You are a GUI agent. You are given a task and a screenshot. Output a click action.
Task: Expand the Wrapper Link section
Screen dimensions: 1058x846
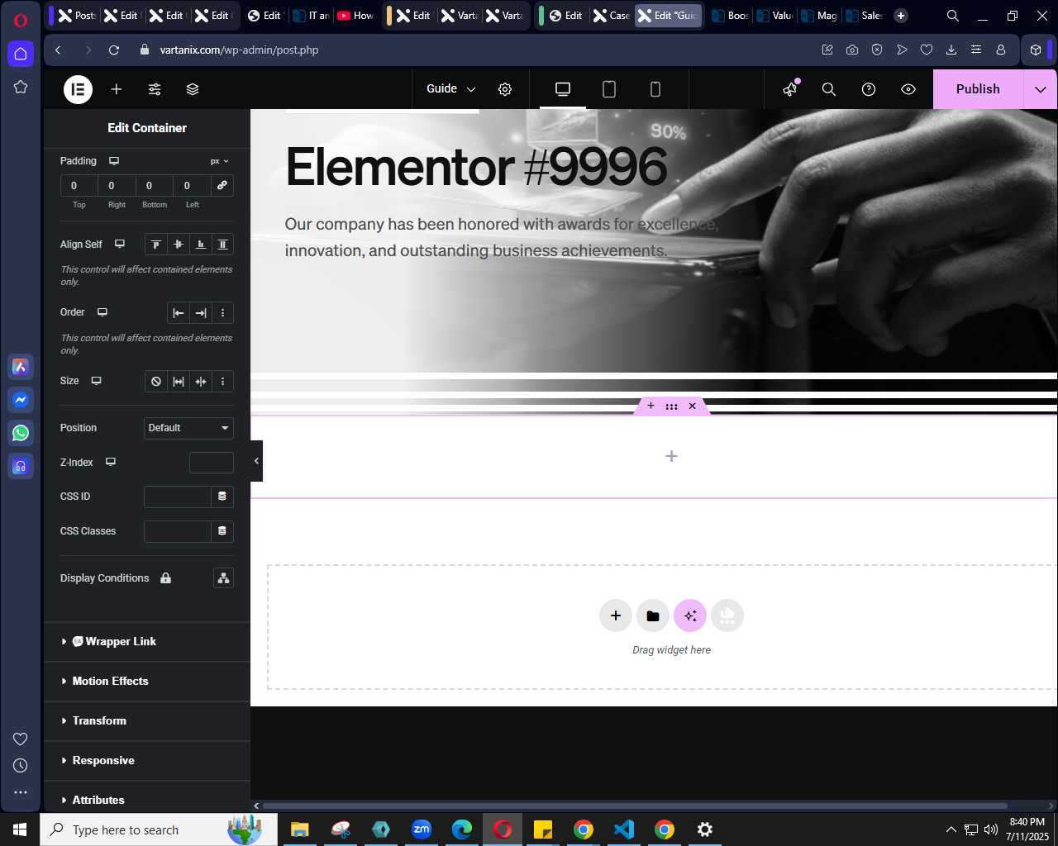click(147, 642)
